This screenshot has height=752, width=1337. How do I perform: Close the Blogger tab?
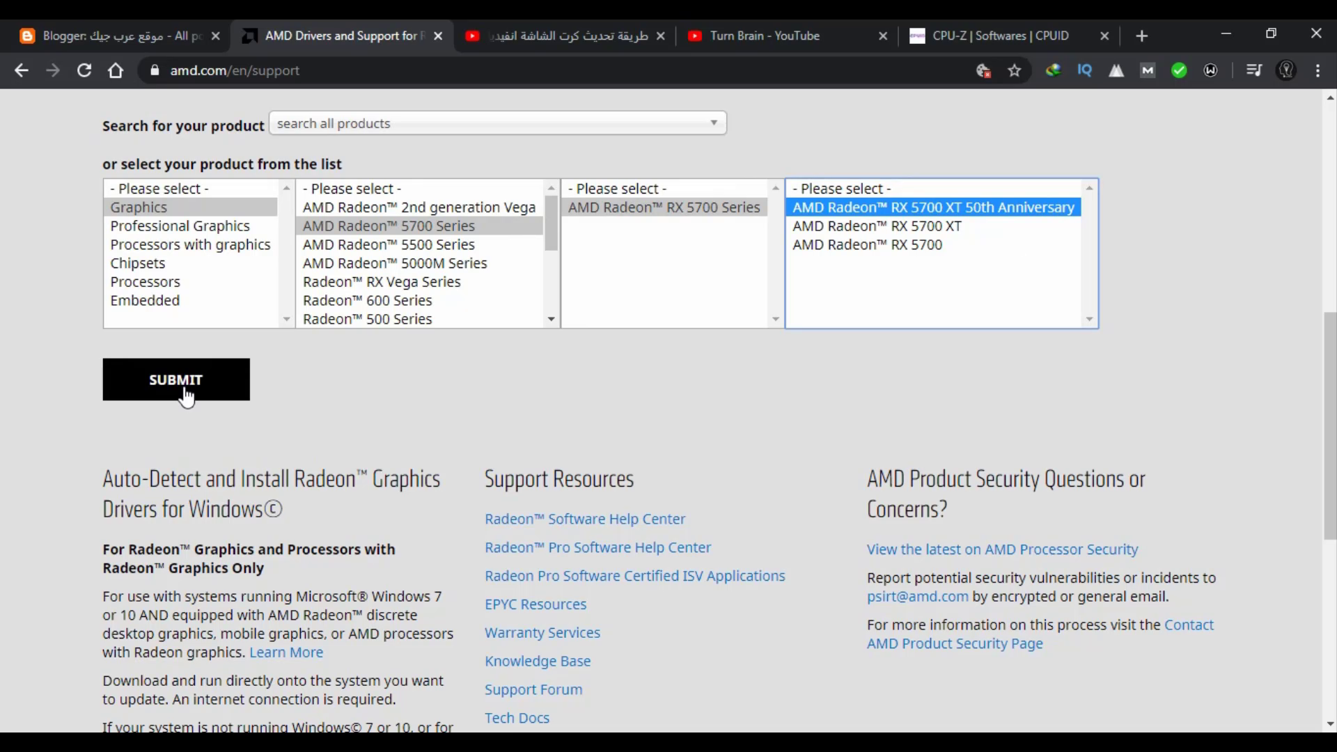coord(215,36)
